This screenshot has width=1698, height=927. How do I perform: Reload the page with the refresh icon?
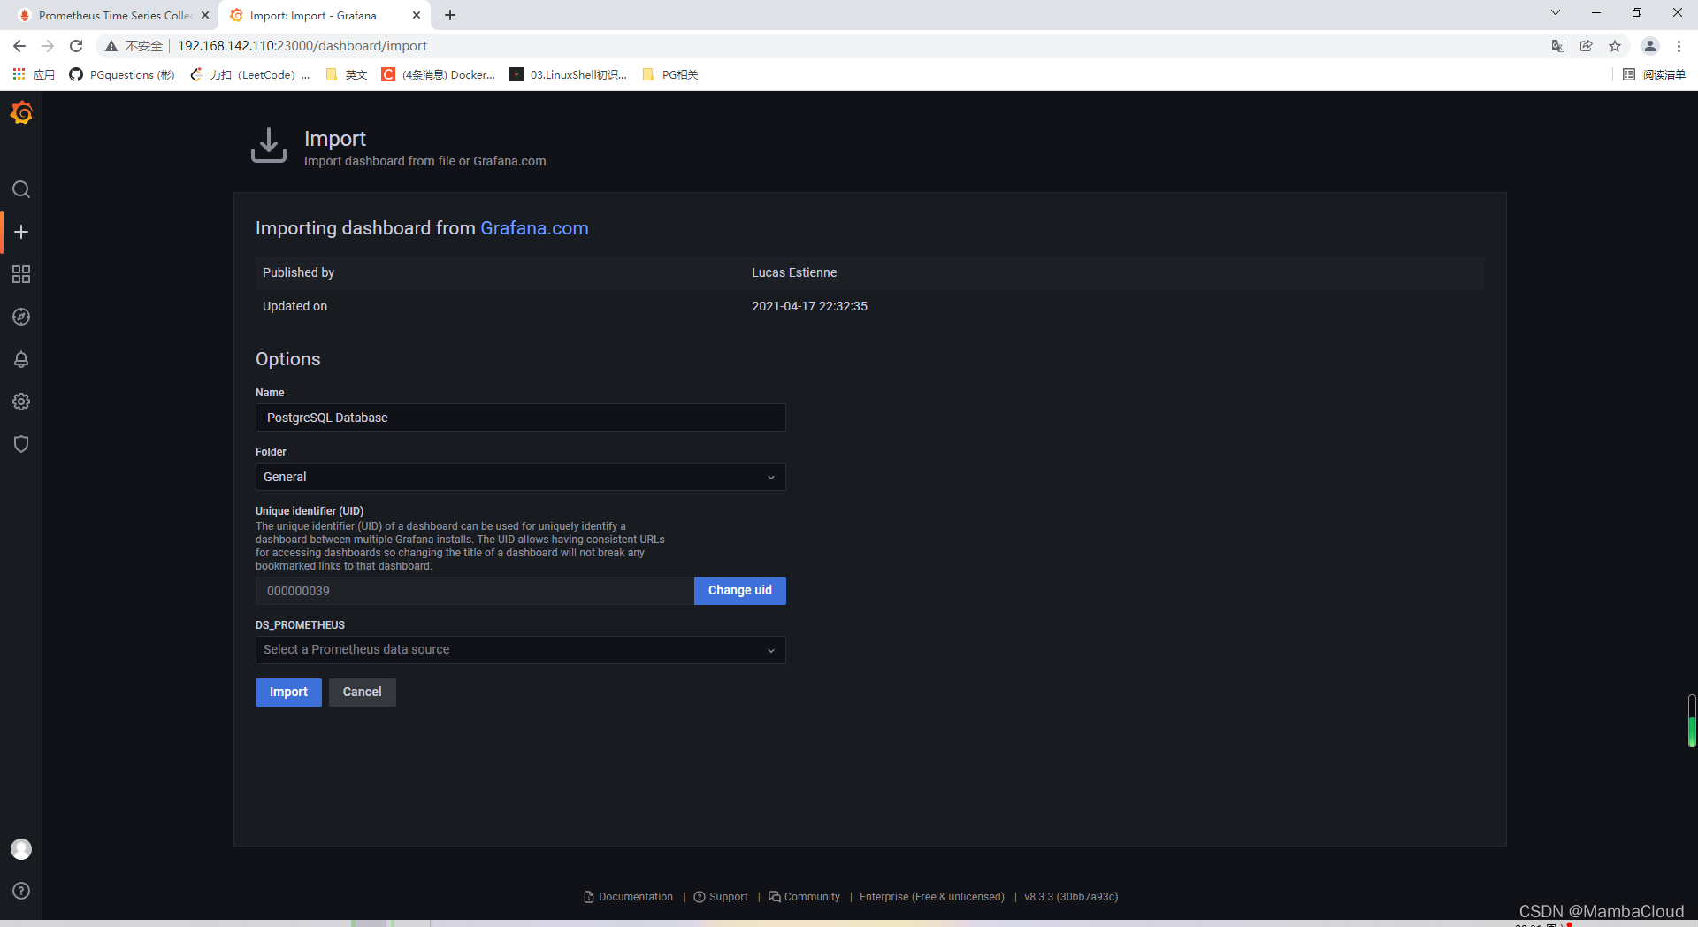click(76, 46)
